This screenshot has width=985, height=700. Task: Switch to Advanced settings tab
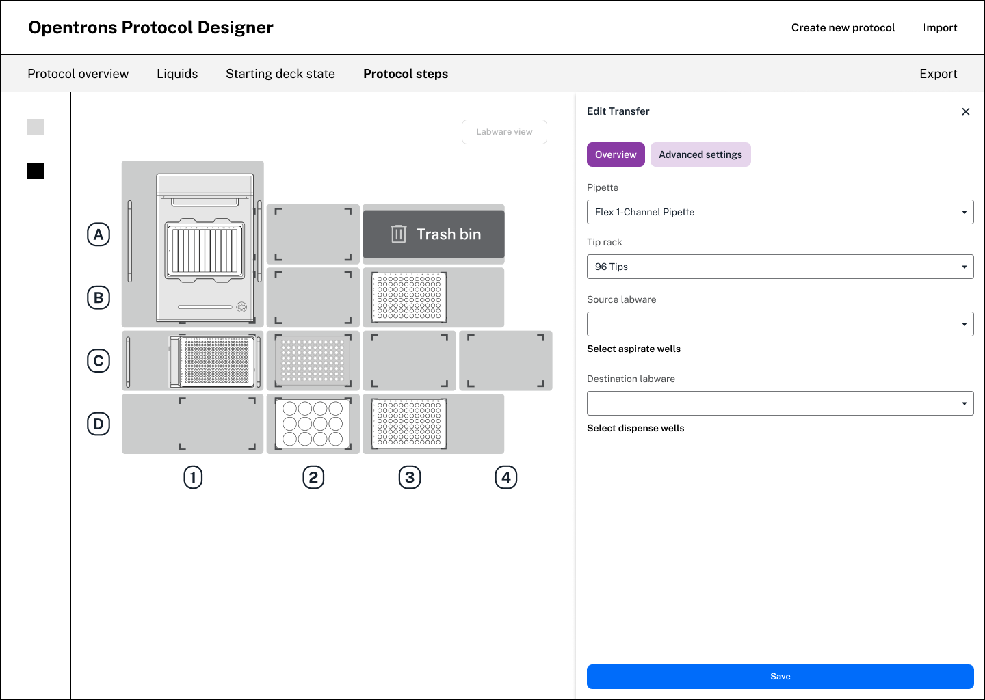coord(700,154)
